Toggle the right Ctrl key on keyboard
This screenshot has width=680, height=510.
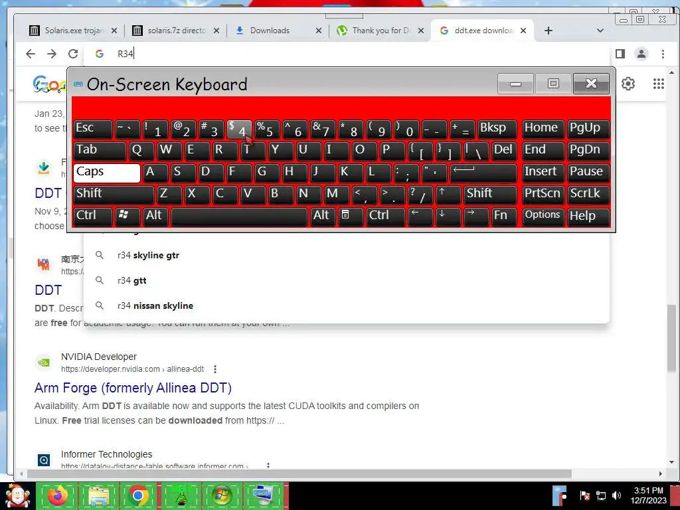[x=384, y=216]
